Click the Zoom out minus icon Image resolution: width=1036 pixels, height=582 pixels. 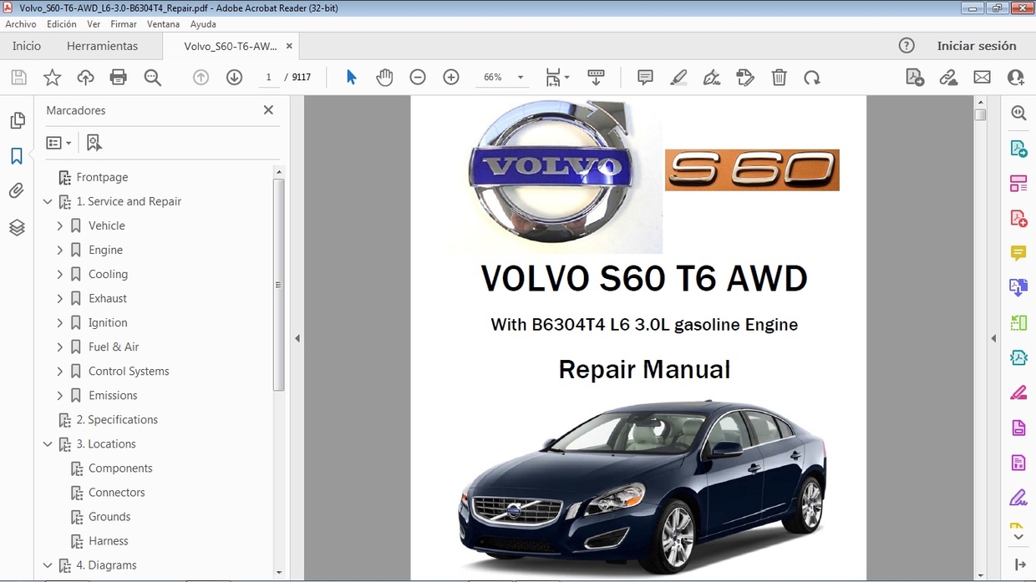point(418,78)
